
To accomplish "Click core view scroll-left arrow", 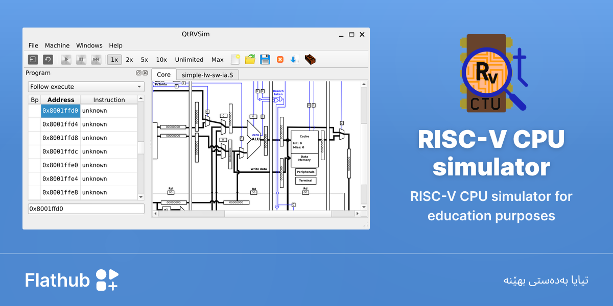I will click(155, 213).
